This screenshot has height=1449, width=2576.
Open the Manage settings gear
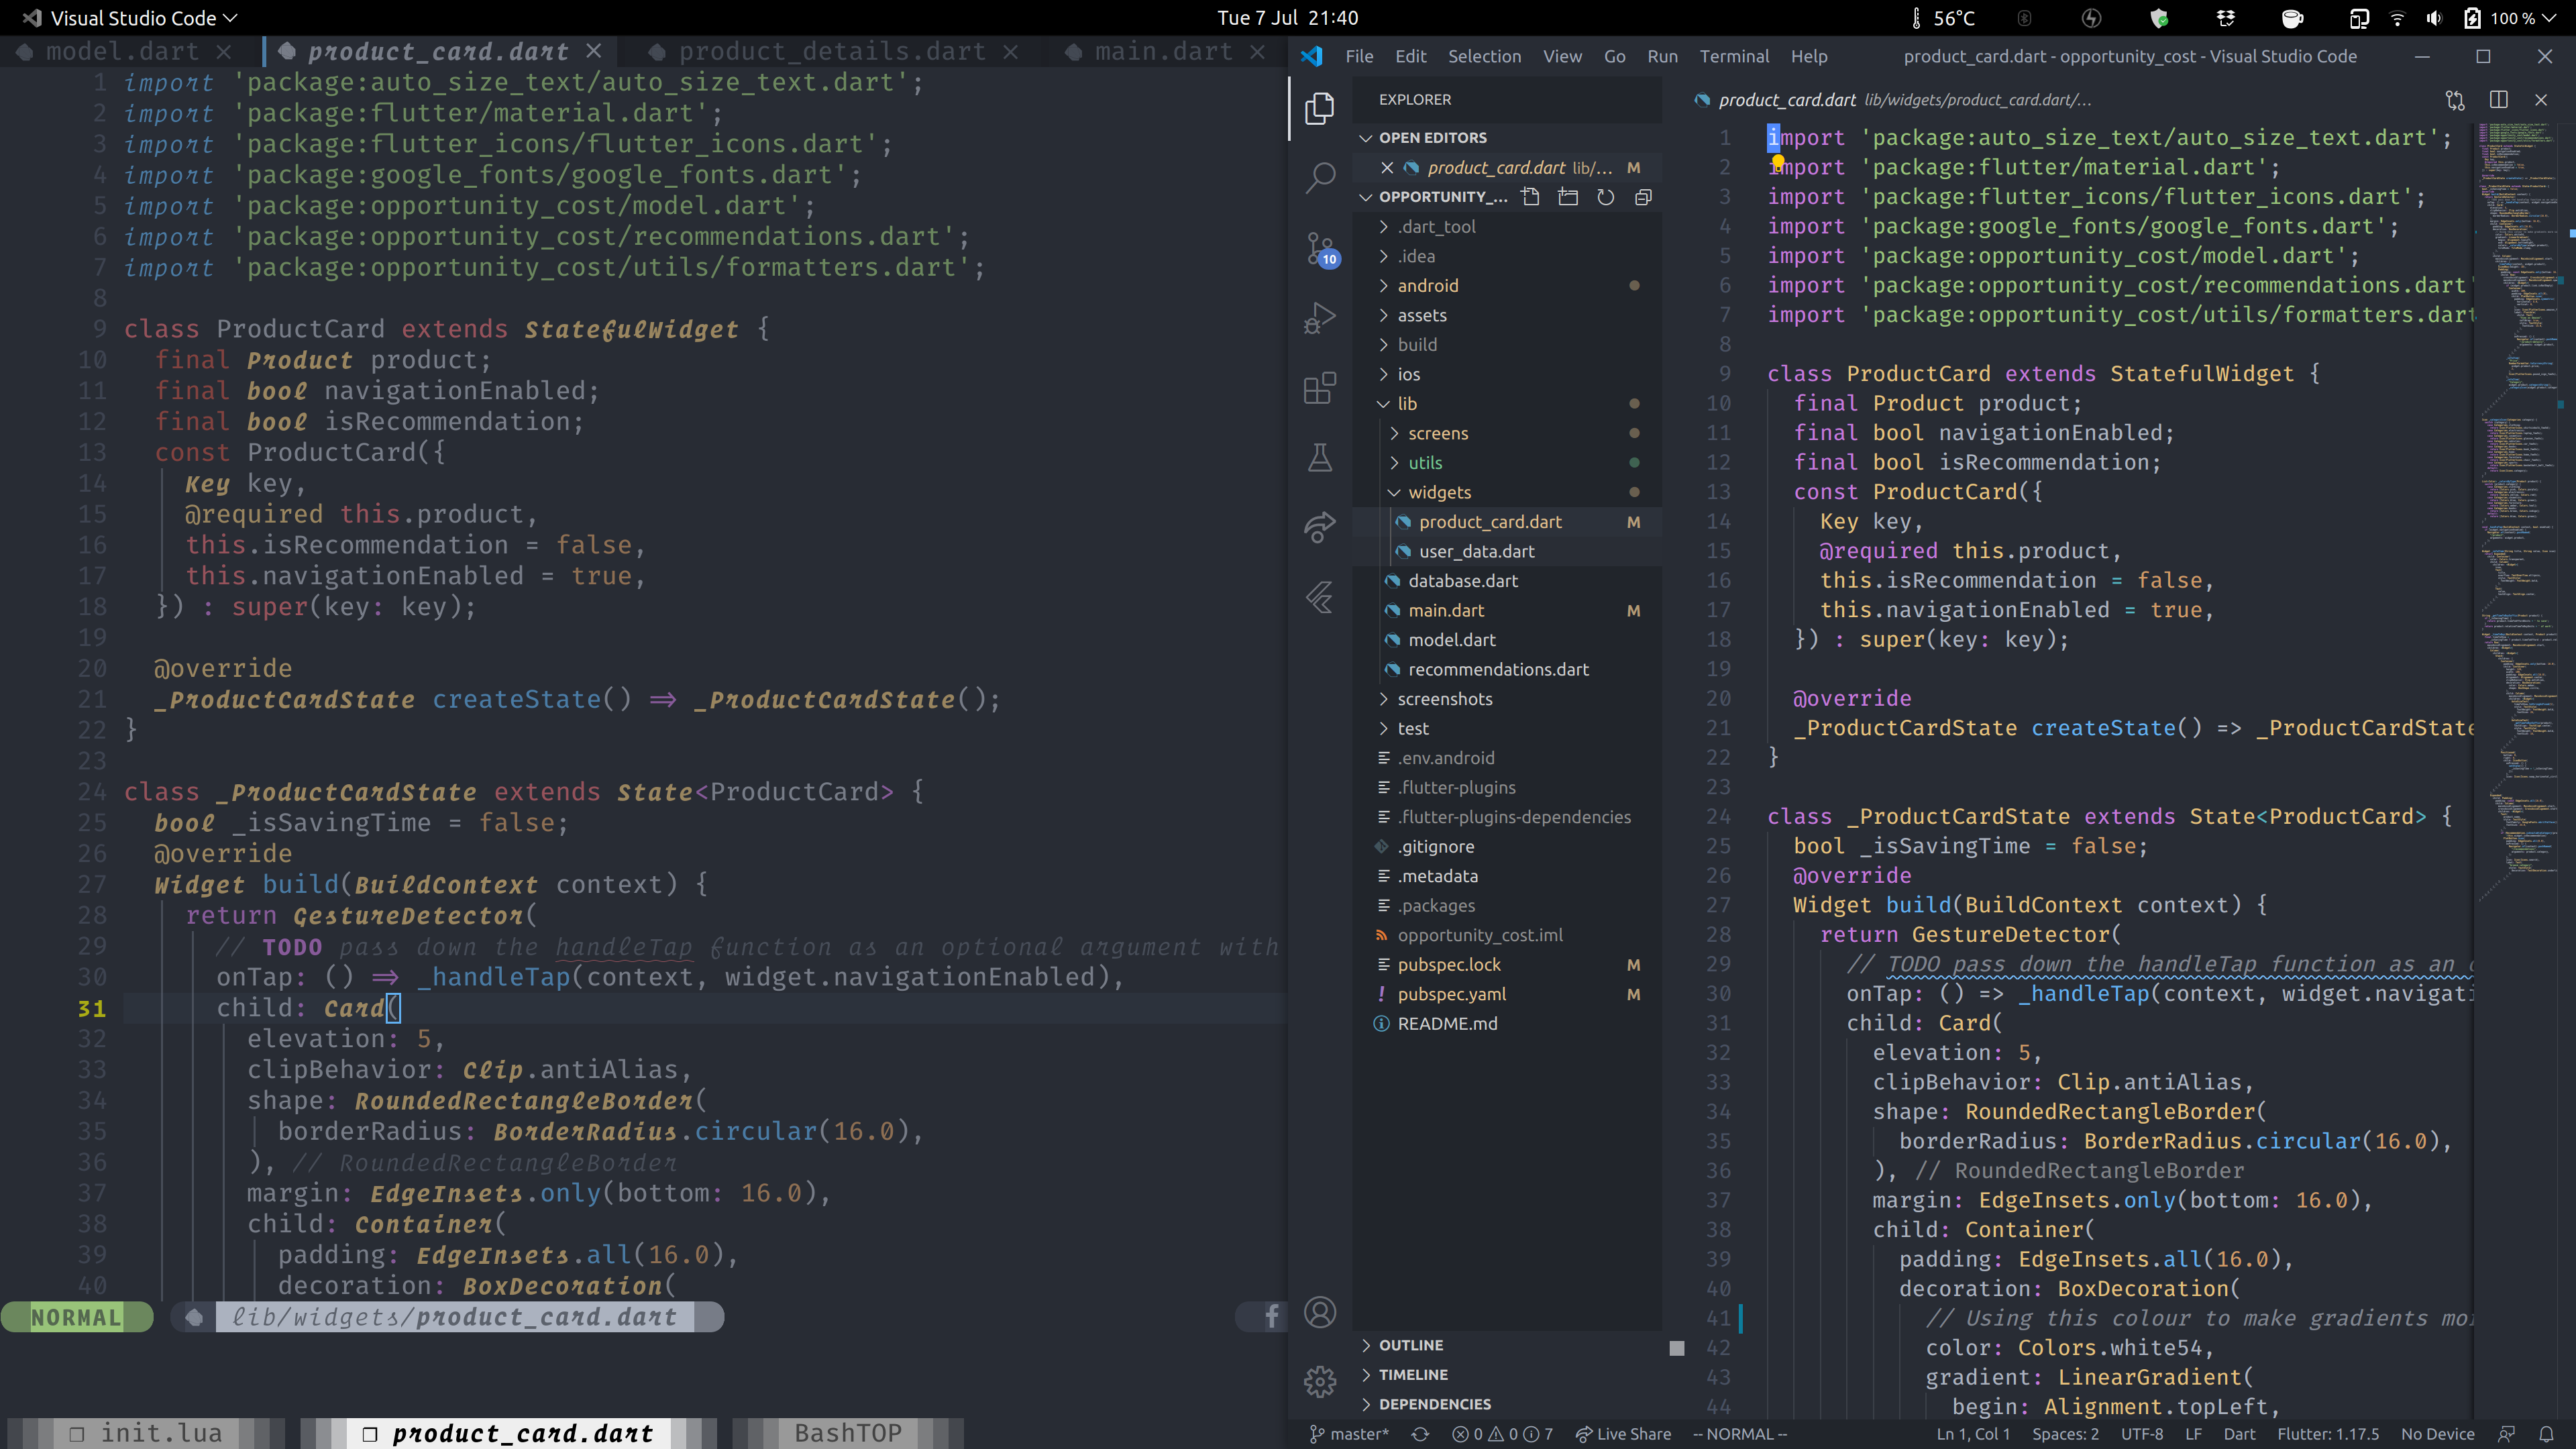click(1320, 1382)
